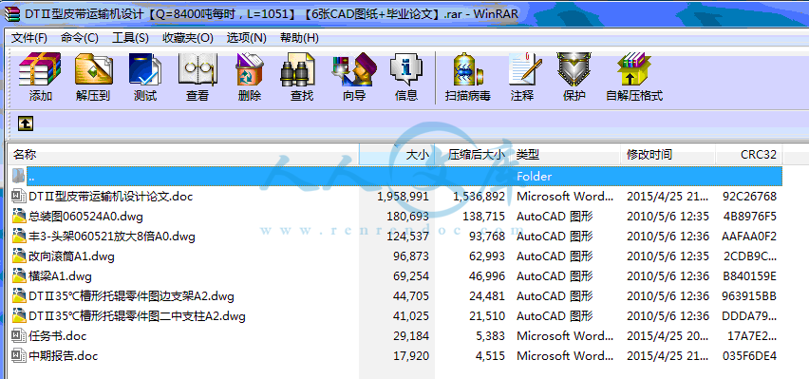Select the file 丰3-头架060521放大8倍A0.dwg

pos(112,237)
